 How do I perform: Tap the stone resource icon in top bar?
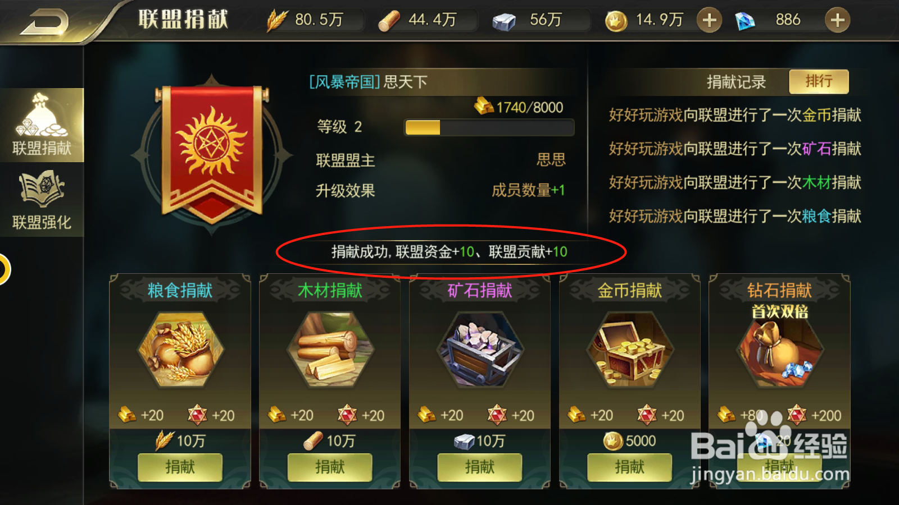(x=504, y=22)
